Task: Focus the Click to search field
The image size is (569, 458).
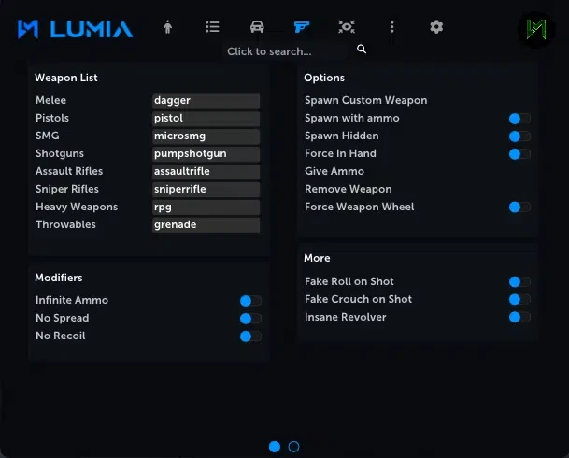Action: (x=287, y=51)
